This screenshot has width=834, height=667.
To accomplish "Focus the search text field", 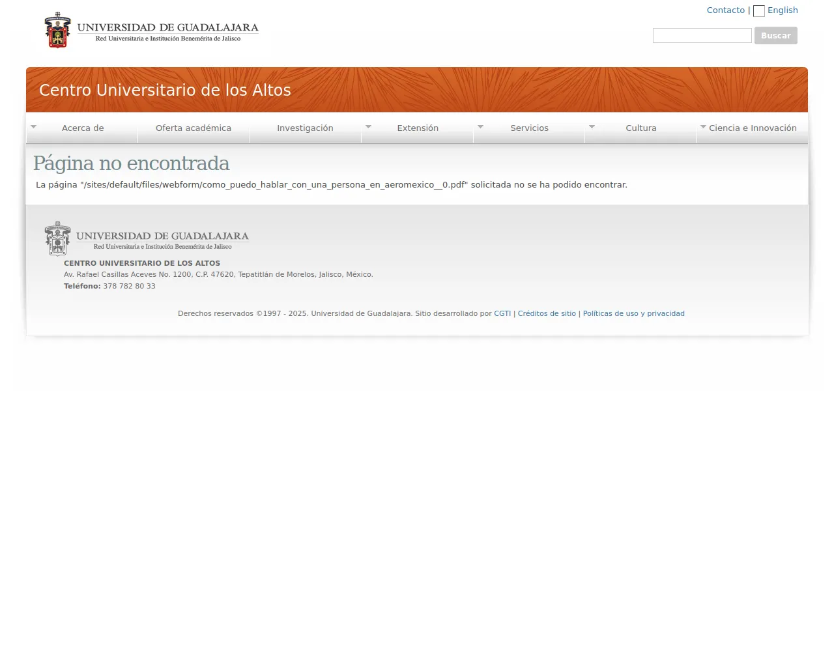I will pyautogui.click(x=702, y=36).
